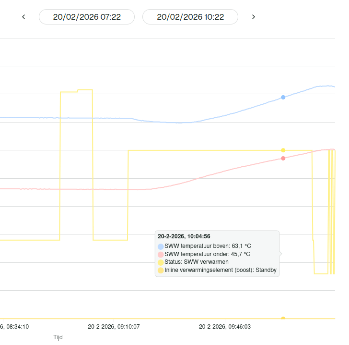Click the 09:46:03 time axis label
This screenshot has height=345, width=349.
click(x=225, y=326)
